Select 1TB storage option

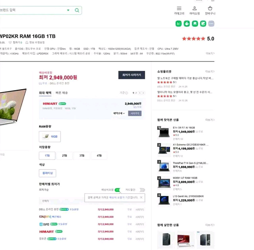pyautogui.click(x=47, y=156)
